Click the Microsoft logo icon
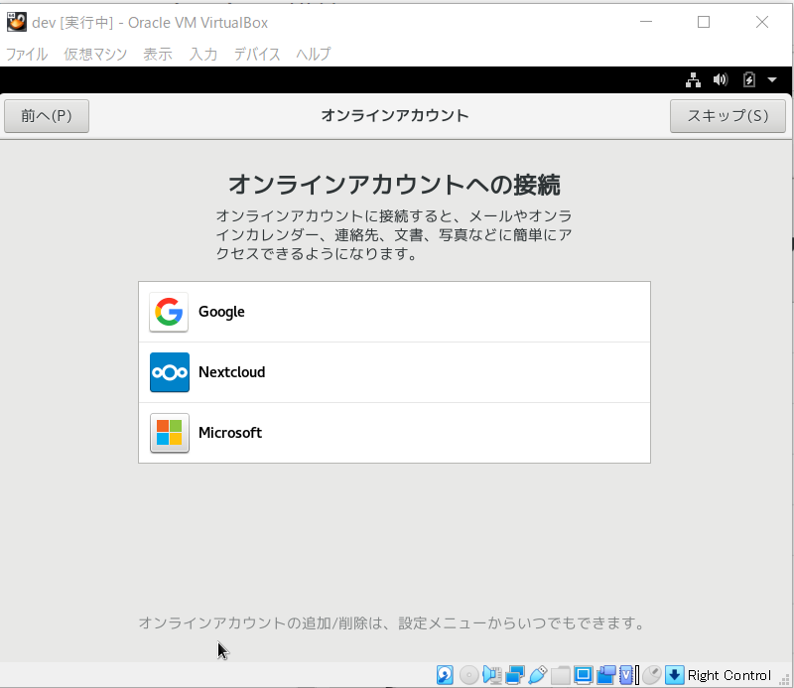Viewport: 794px width, 688px height. pos(169,433)
